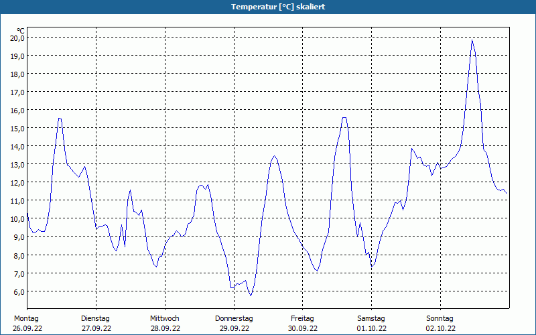Image resolution: width=536 pixels, height=335 pixels.
Task: Click the Montag 26.09.22 date label
Action: tap(27, 324)
